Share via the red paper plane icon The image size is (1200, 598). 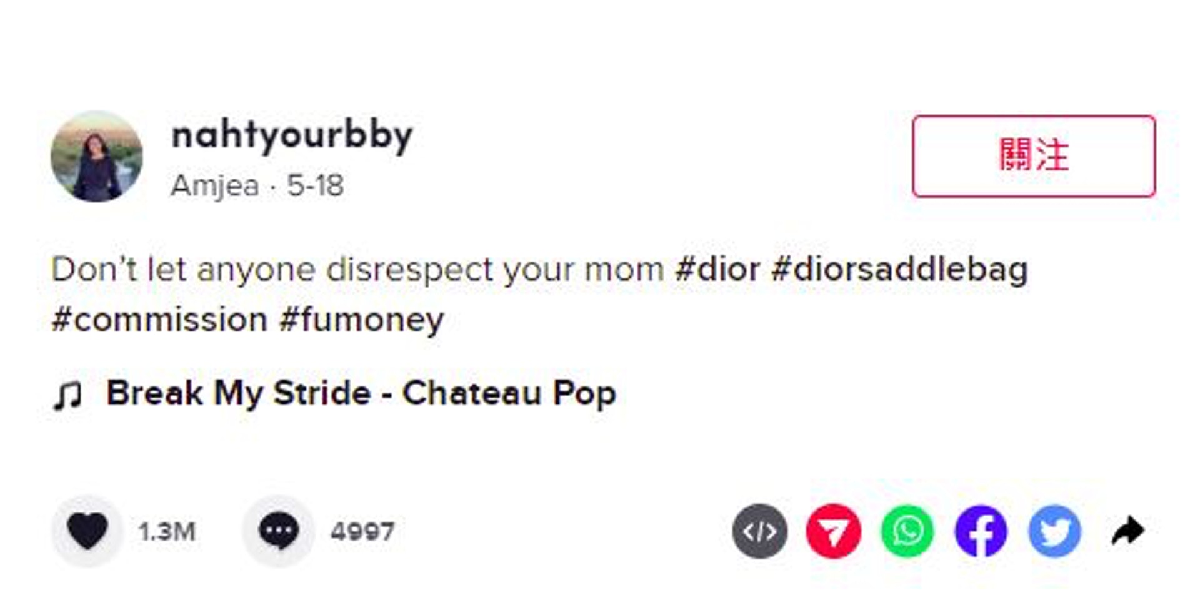pyautogui.click(x=833, y=531)
